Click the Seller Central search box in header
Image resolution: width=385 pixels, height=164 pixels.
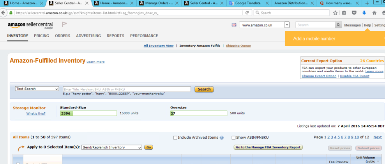click(x=316, y=25)
